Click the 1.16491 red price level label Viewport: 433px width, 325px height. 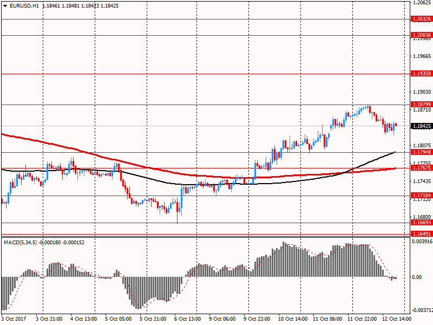[421, 234]
